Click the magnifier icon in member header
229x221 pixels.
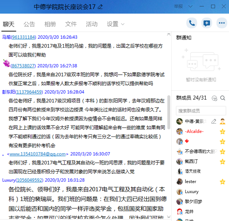223,98
